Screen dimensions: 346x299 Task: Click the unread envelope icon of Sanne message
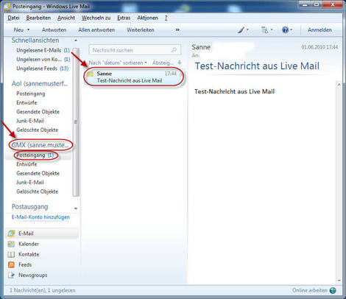(x=91, y=74)
